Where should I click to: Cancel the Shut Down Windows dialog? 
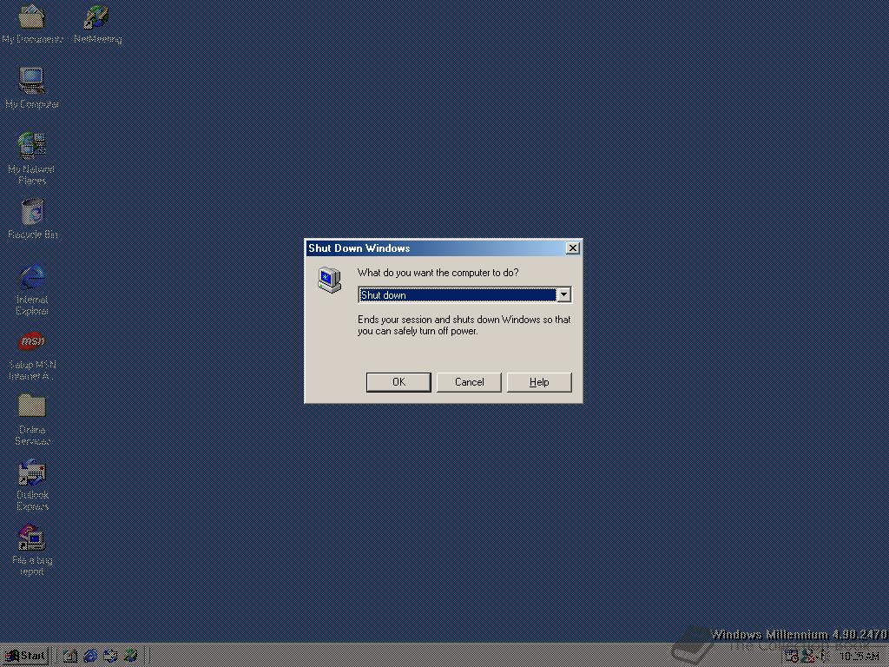469,382
